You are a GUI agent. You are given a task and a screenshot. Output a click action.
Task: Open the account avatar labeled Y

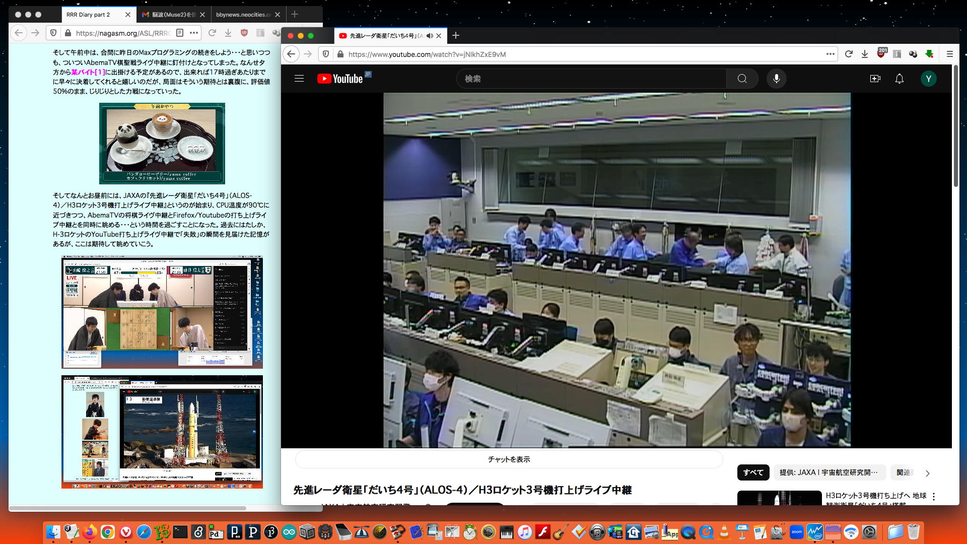point(928,79)
